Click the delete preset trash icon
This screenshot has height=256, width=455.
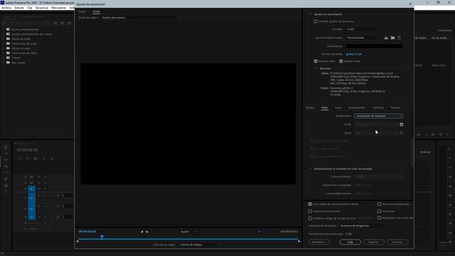pyautogui.click(x=400, y=38)
